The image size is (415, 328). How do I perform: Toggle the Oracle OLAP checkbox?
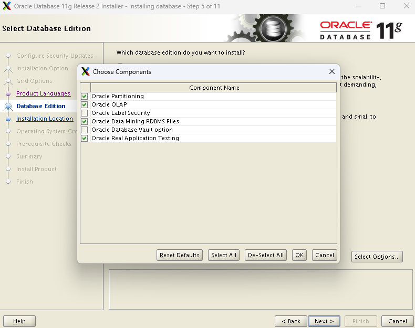tap(85, 104)
